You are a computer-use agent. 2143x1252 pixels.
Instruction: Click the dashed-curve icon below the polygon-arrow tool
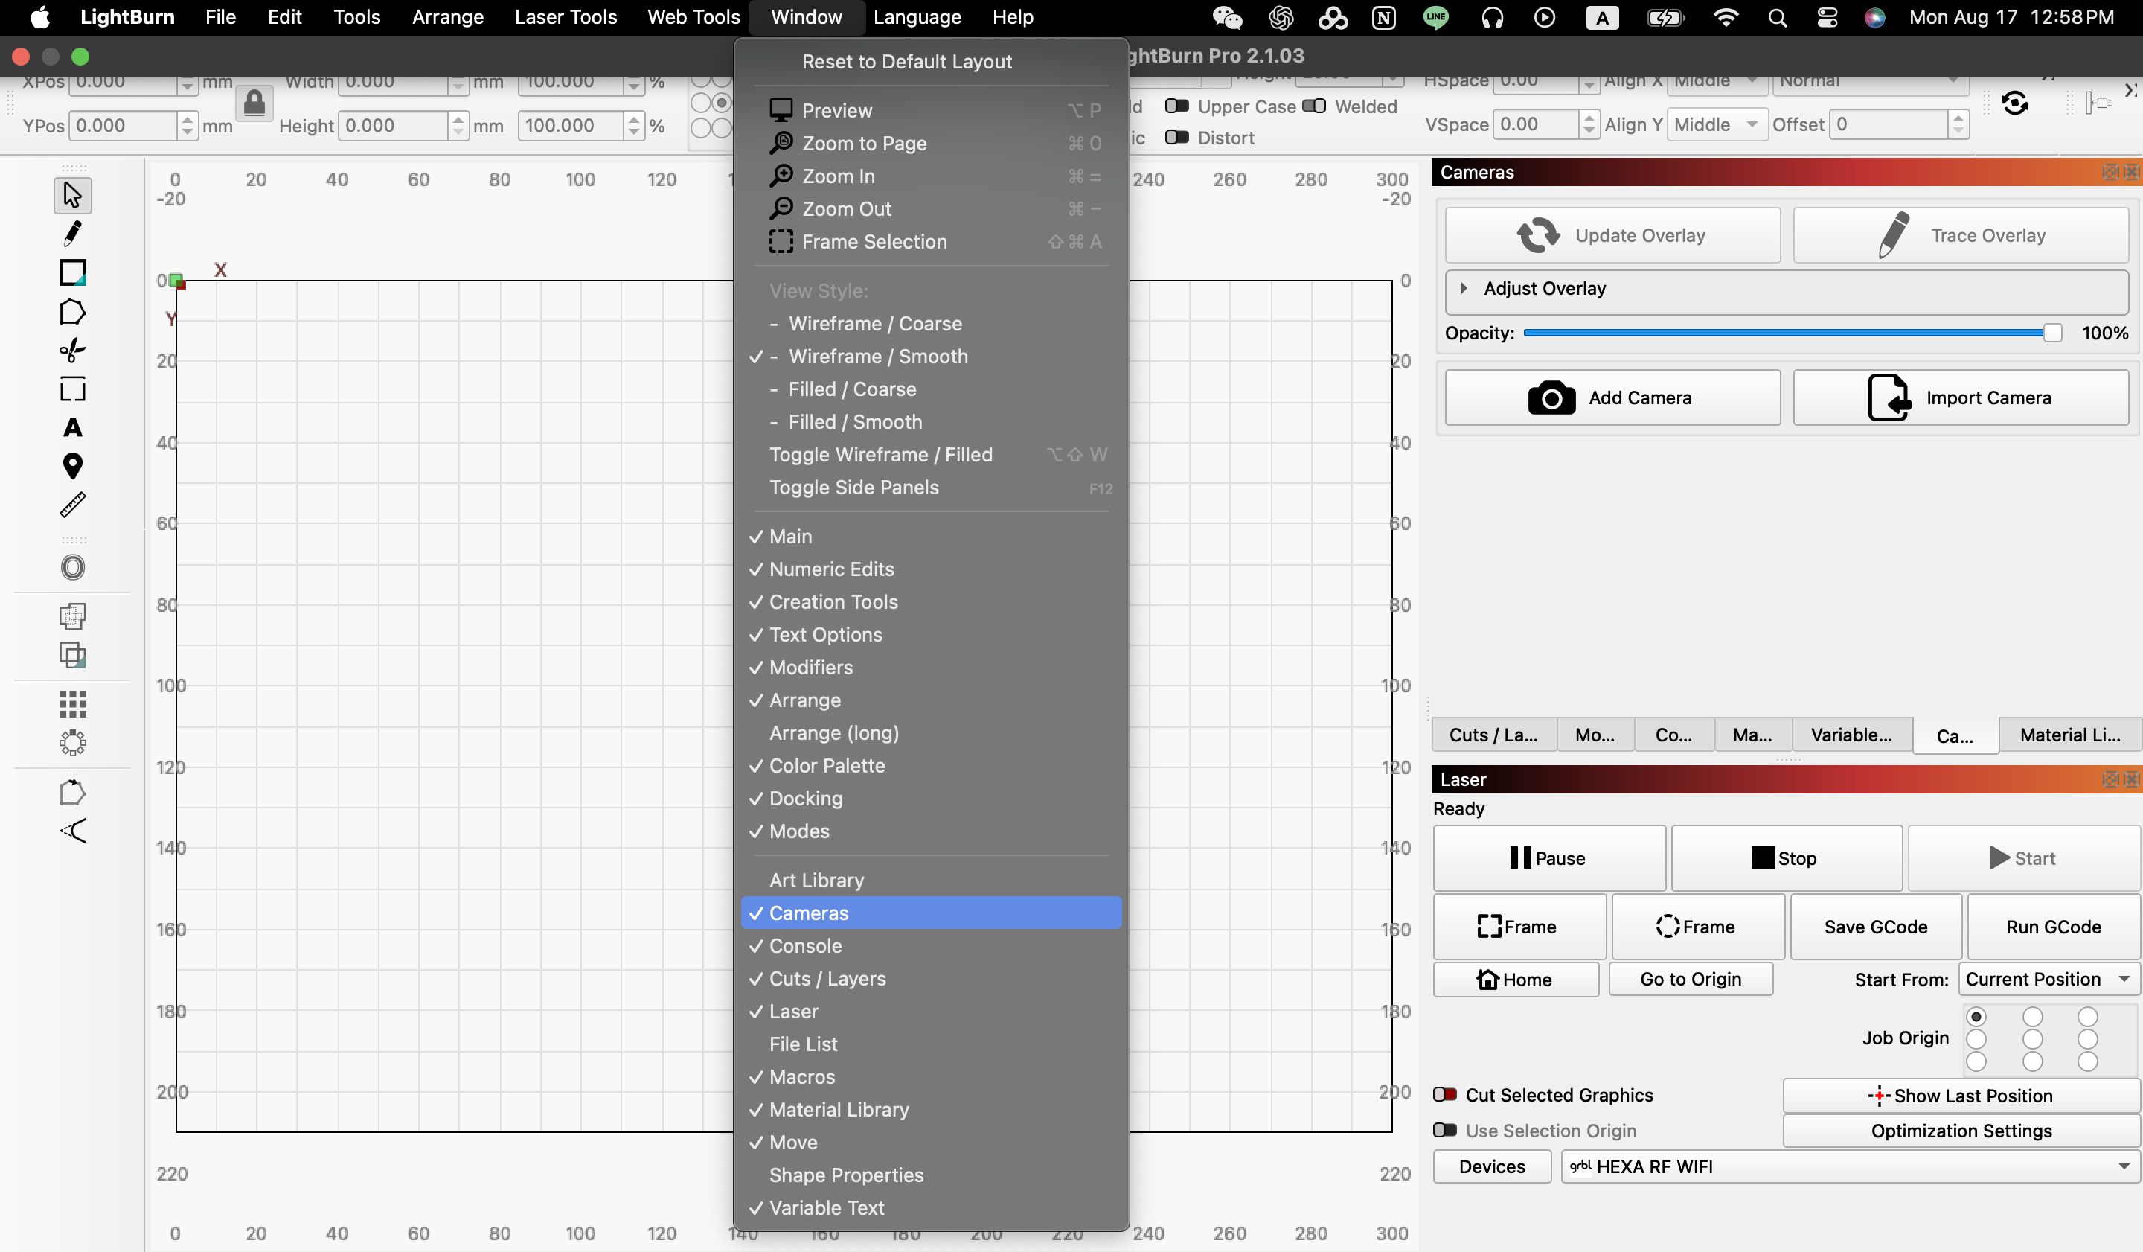click(72, 831)
